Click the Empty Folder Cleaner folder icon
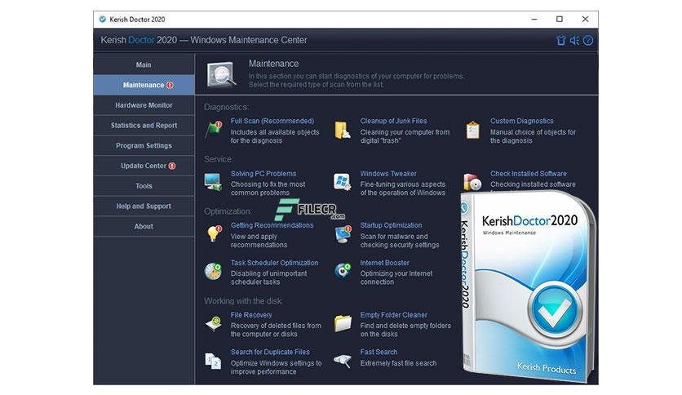Screen dimensions: 682x395 [343, 324]
